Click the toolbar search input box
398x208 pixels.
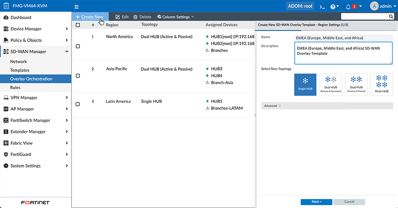point(364,17)
